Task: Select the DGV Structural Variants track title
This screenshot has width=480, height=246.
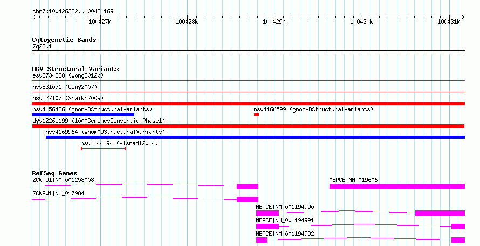Action: tap(76, 69)
